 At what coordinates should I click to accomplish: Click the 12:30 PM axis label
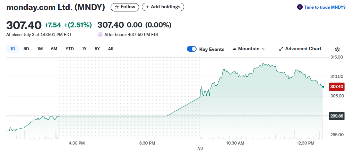pyautogui.click(x=306, y=143)
